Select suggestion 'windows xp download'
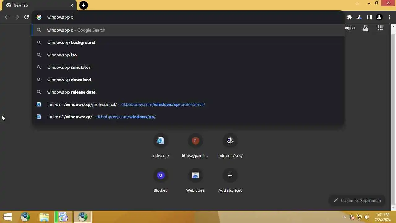The image size is (396, 223). [x=188, y=80]
